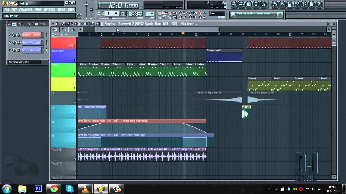Click the Undo history icon in toolbar
Viewport: 346px width, 194px height.
click(275, 4)
